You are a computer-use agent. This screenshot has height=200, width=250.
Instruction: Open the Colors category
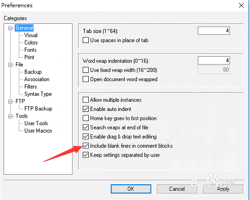[31, 43]
